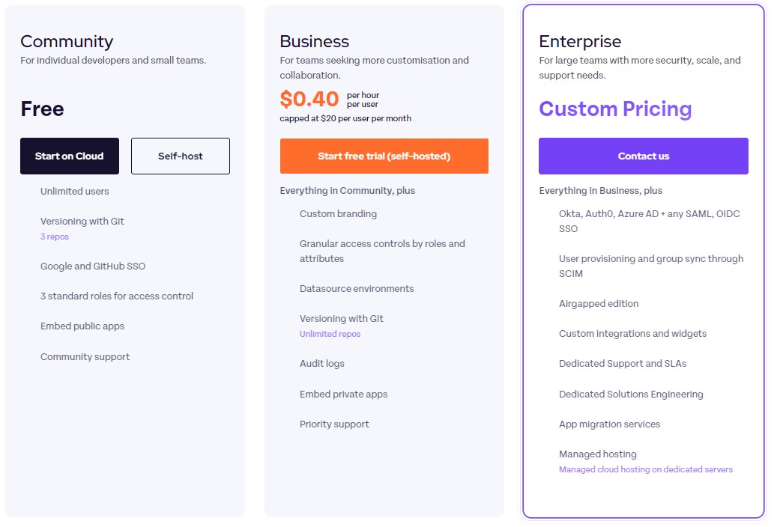Click the Custom branding feature
Viewport: 774px width, 527px height.
coord(338,214)
